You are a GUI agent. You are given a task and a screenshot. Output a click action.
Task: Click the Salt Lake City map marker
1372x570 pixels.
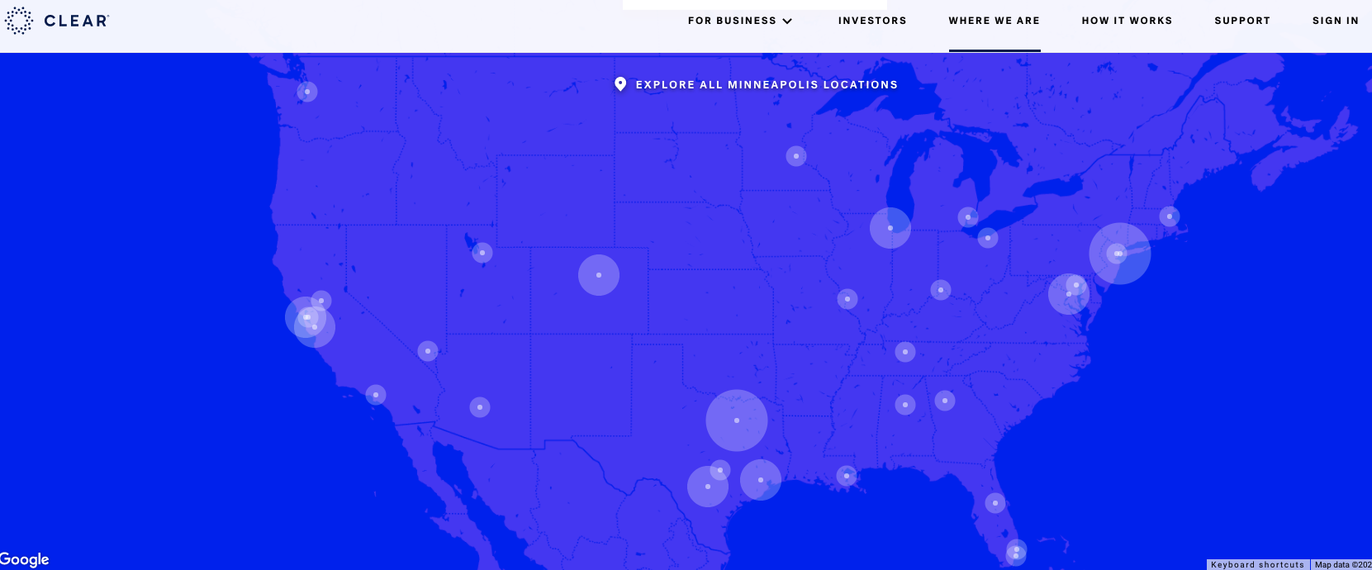click(x=482, y=253)
